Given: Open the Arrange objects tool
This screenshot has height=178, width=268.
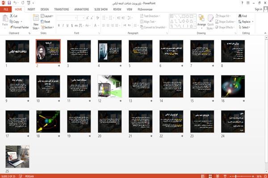Looking at the screenshot, I should point(202,22).
